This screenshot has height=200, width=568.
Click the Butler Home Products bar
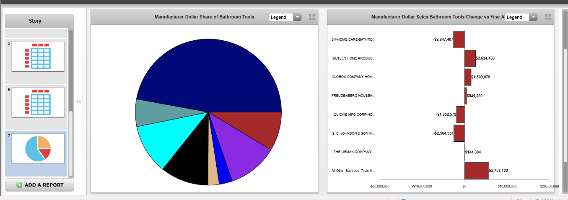pyautogui.click(x=469, y=58)
